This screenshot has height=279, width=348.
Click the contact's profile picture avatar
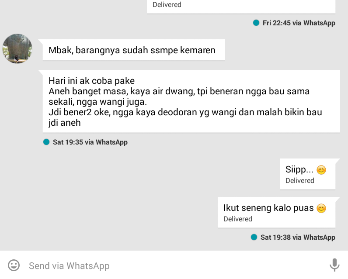point(17,49)
